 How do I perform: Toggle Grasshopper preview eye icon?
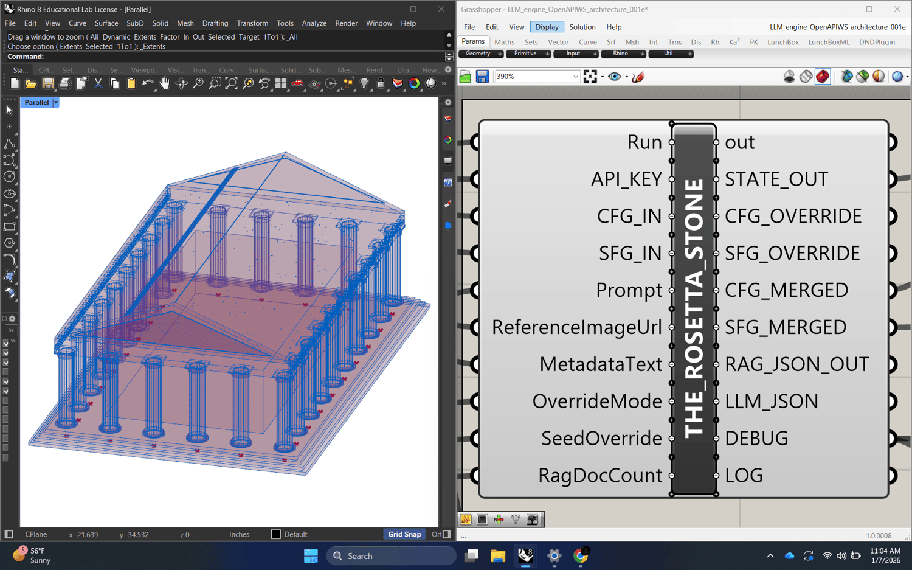(615, 77)
